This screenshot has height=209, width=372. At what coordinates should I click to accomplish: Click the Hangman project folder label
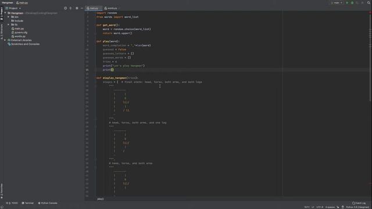pyautogui.click(x=17, y=13)
